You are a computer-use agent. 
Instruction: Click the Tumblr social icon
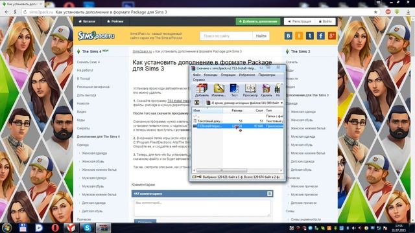click(x=310, y=36)
